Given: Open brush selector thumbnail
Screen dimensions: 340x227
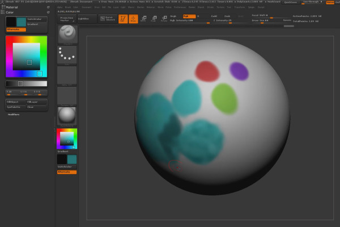Looking at the screenshot, I should tap(68, 34).
